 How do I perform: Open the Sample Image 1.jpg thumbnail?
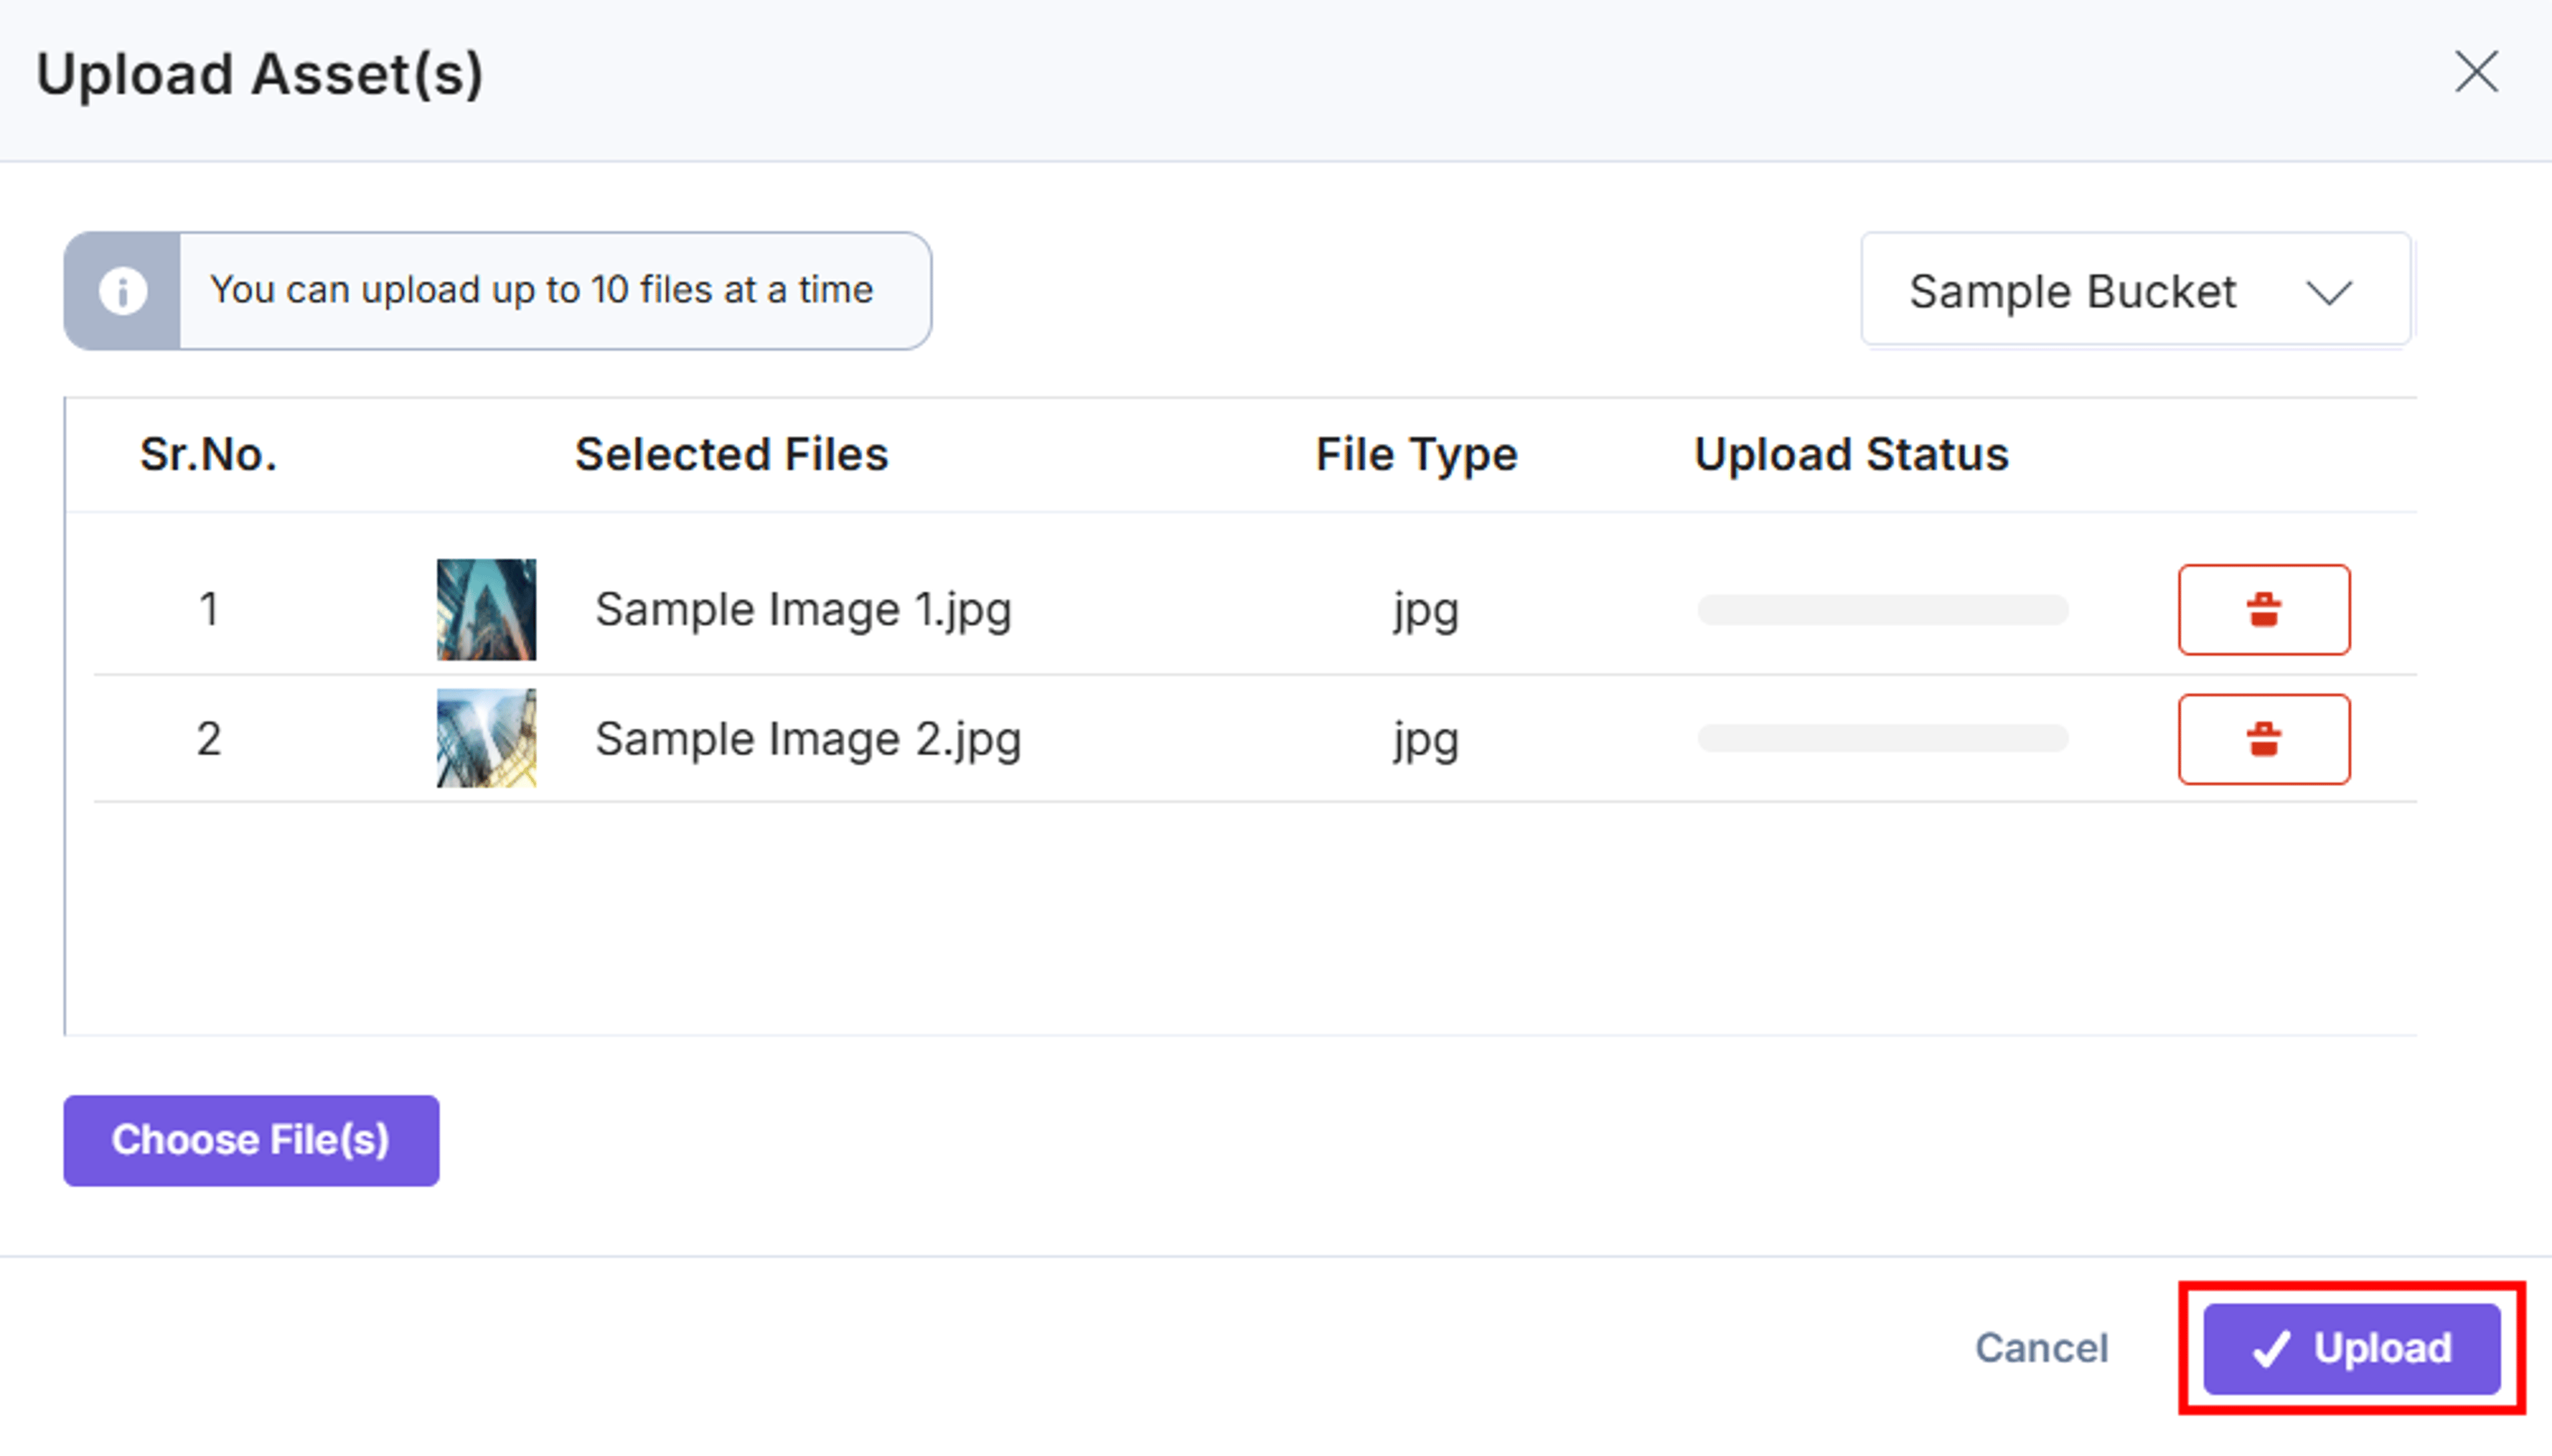pyautogui.click(x=486, y=609)
